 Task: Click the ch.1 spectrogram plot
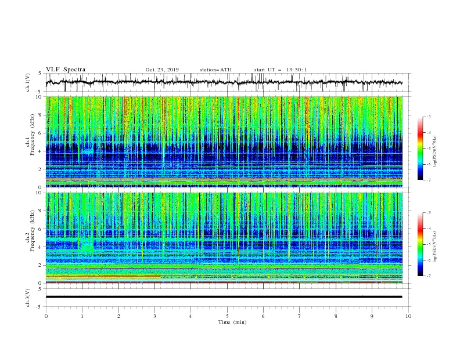pyautogui.click(x=224, y=142)
